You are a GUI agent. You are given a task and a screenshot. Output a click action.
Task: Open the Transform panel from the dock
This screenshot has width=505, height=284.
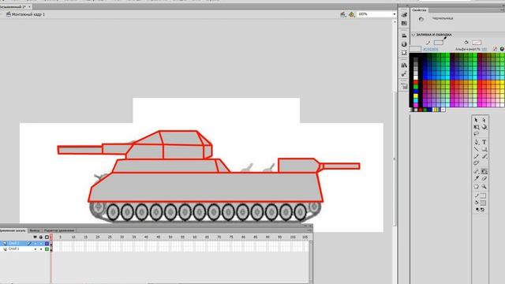(404, 53)
